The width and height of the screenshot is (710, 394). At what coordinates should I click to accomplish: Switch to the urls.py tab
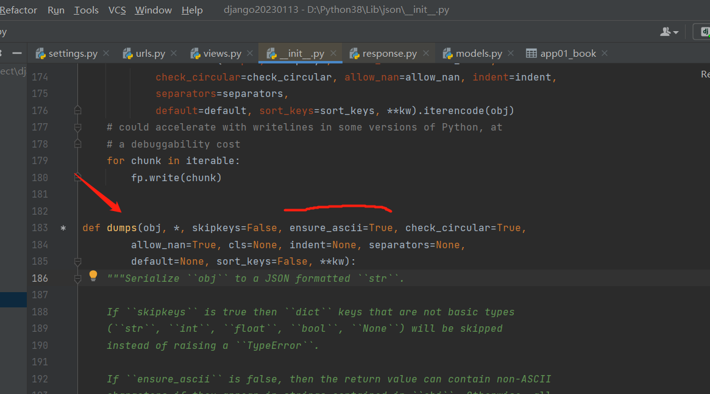click(151, 54)
